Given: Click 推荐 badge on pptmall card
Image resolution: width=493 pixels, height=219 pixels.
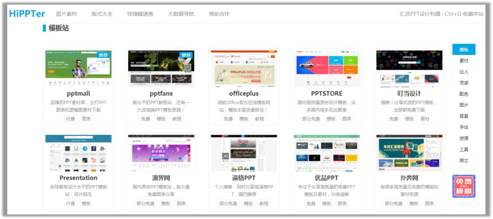Looking at the screenshot, I should [x=103, y=55].
